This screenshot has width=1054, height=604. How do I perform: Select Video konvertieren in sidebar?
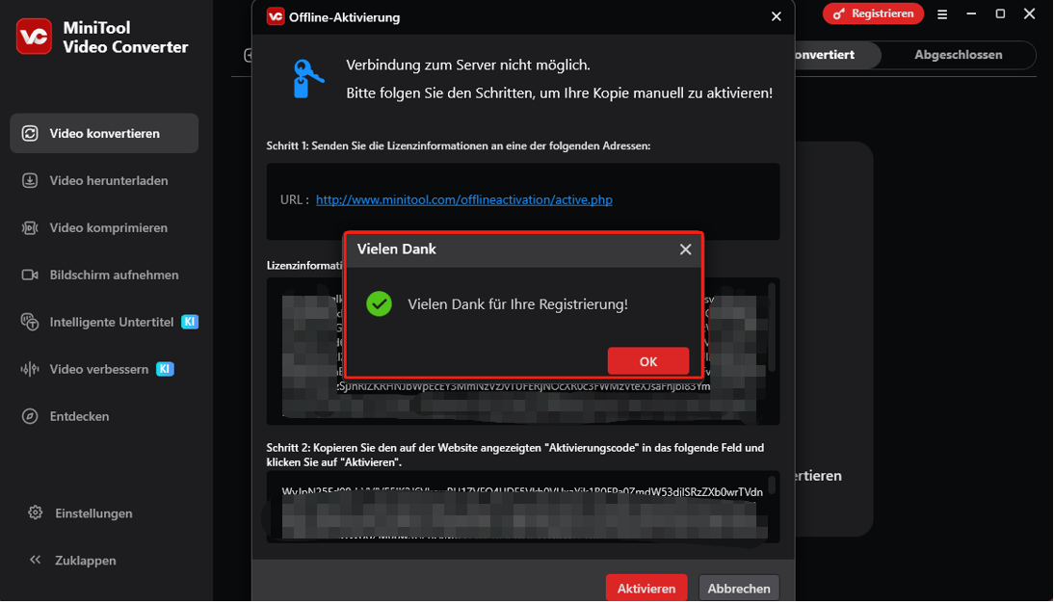104,133
